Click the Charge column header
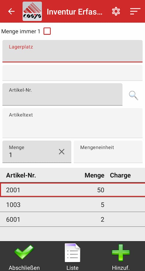Screen dimensions: 145x271 (120, 175)
